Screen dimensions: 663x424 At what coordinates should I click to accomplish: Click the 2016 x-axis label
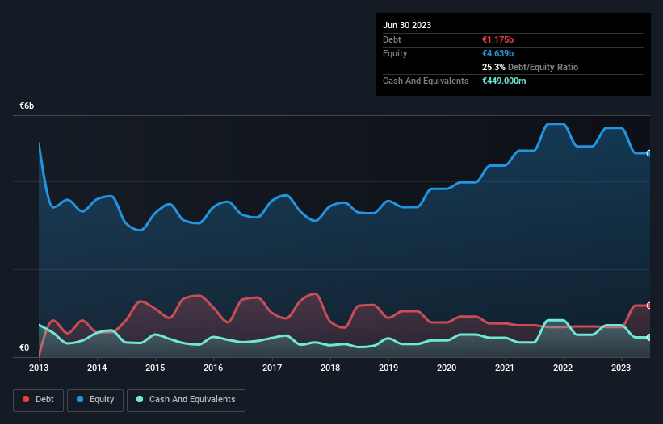(x=213, y=368)
